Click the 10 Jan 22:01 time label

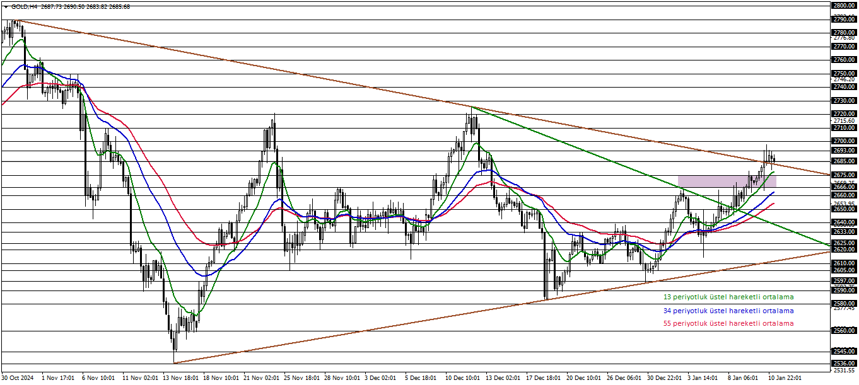[785, 378]
